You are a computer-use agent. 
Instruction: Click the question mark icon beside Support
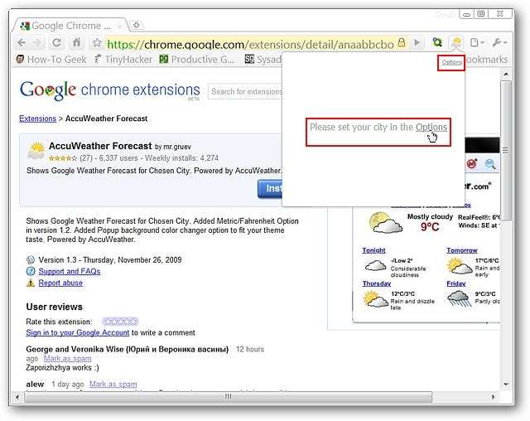point(31,271)
